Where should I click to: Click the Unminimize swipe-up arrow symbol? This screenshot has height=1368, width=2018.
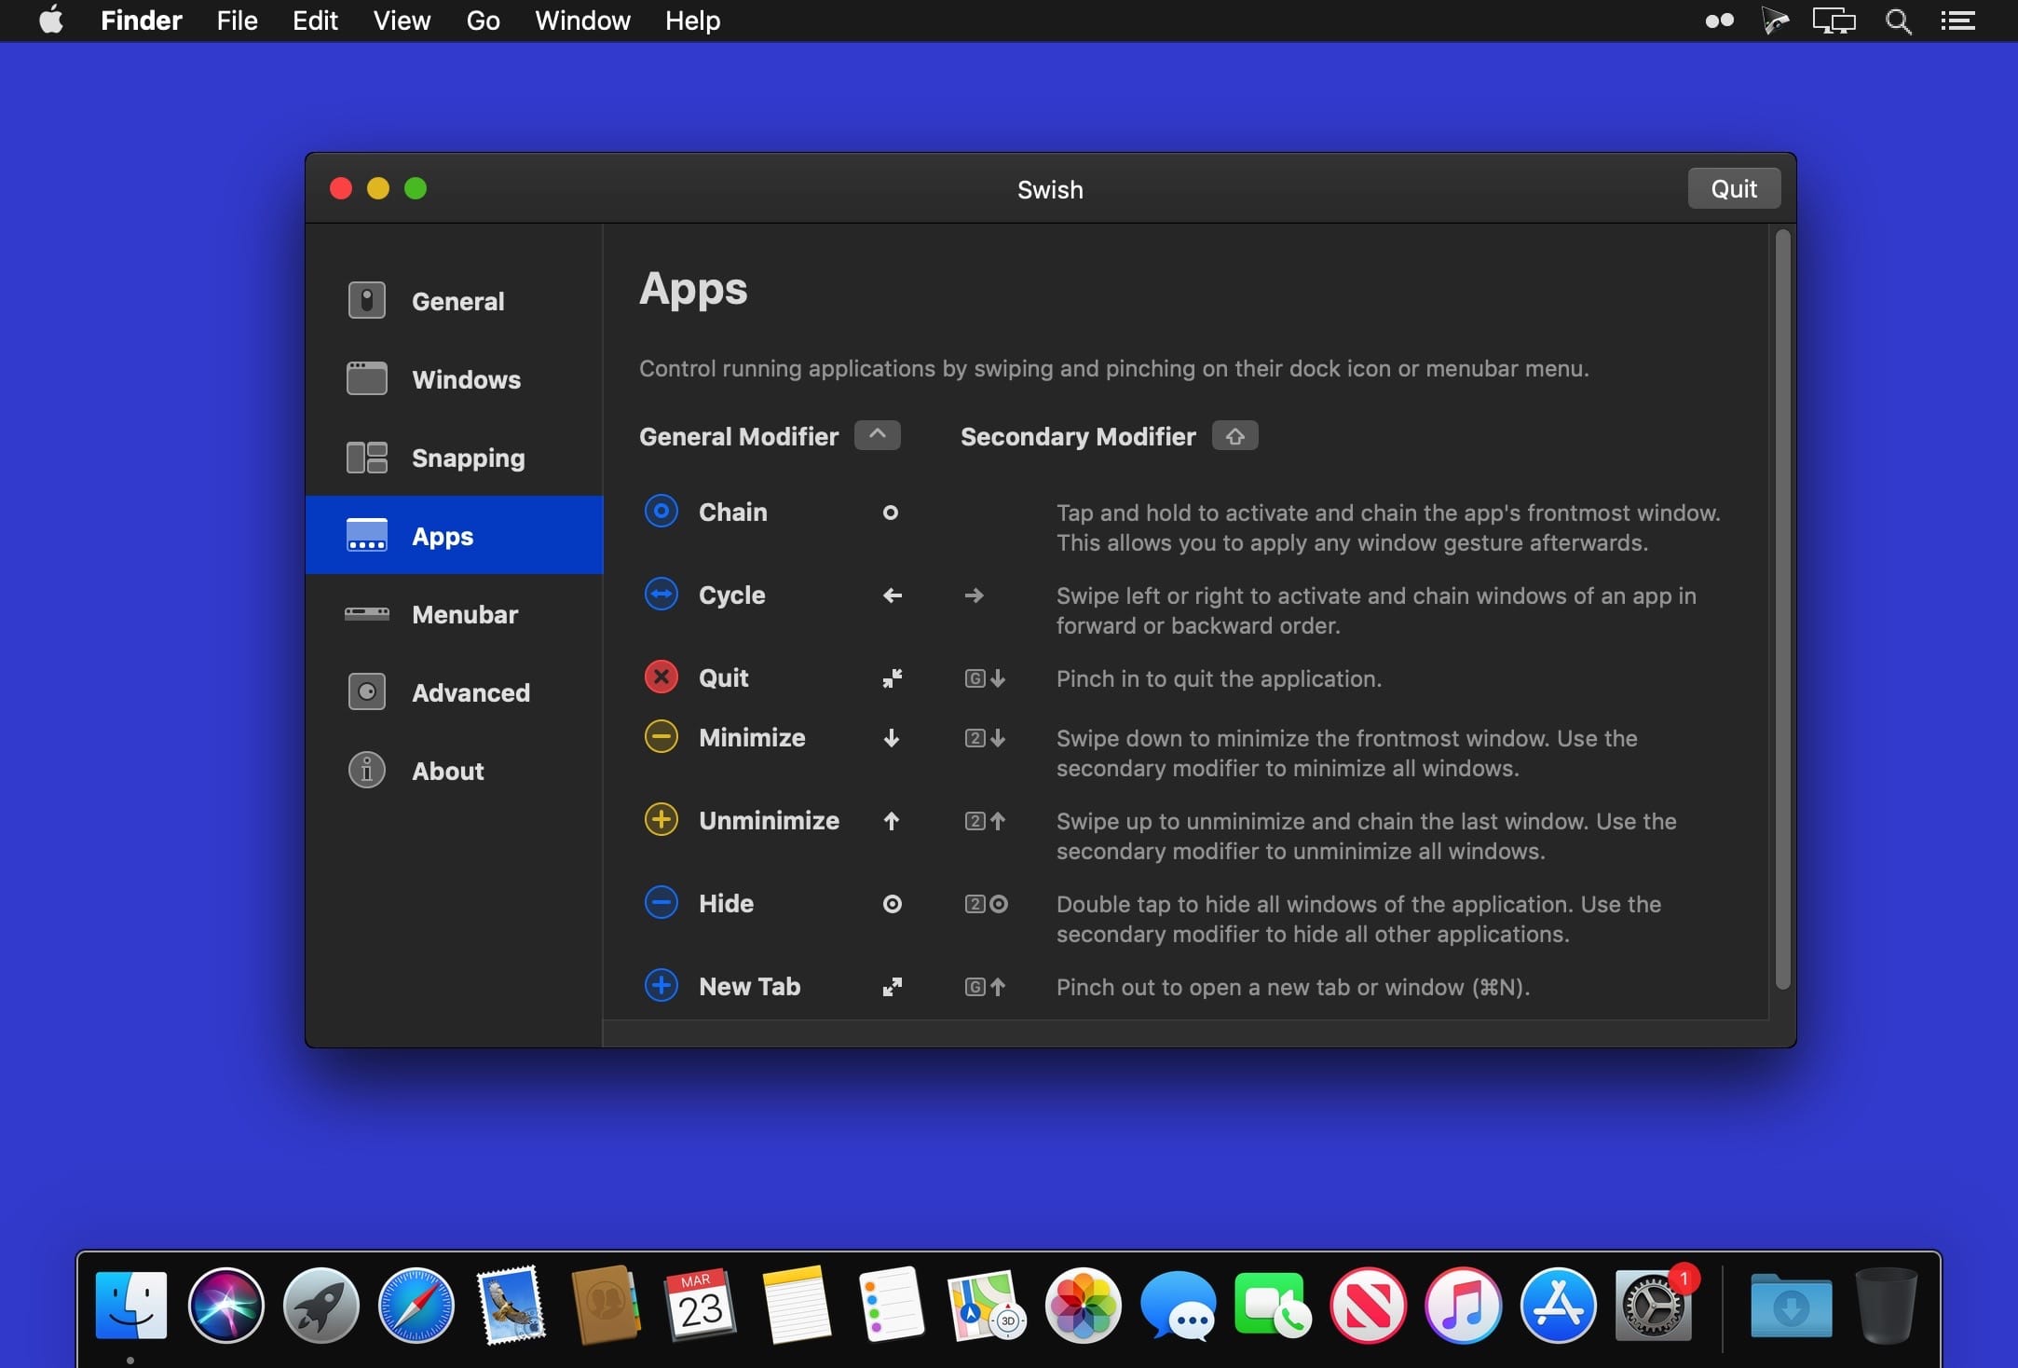coord(892,821)
